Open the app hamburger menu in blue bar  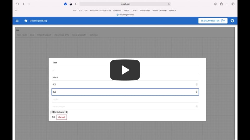[x=17, y=21]
